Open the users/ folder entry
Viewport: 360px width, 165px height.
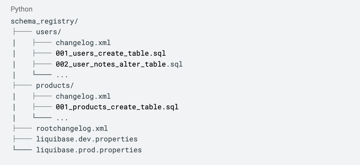[49, 32]
